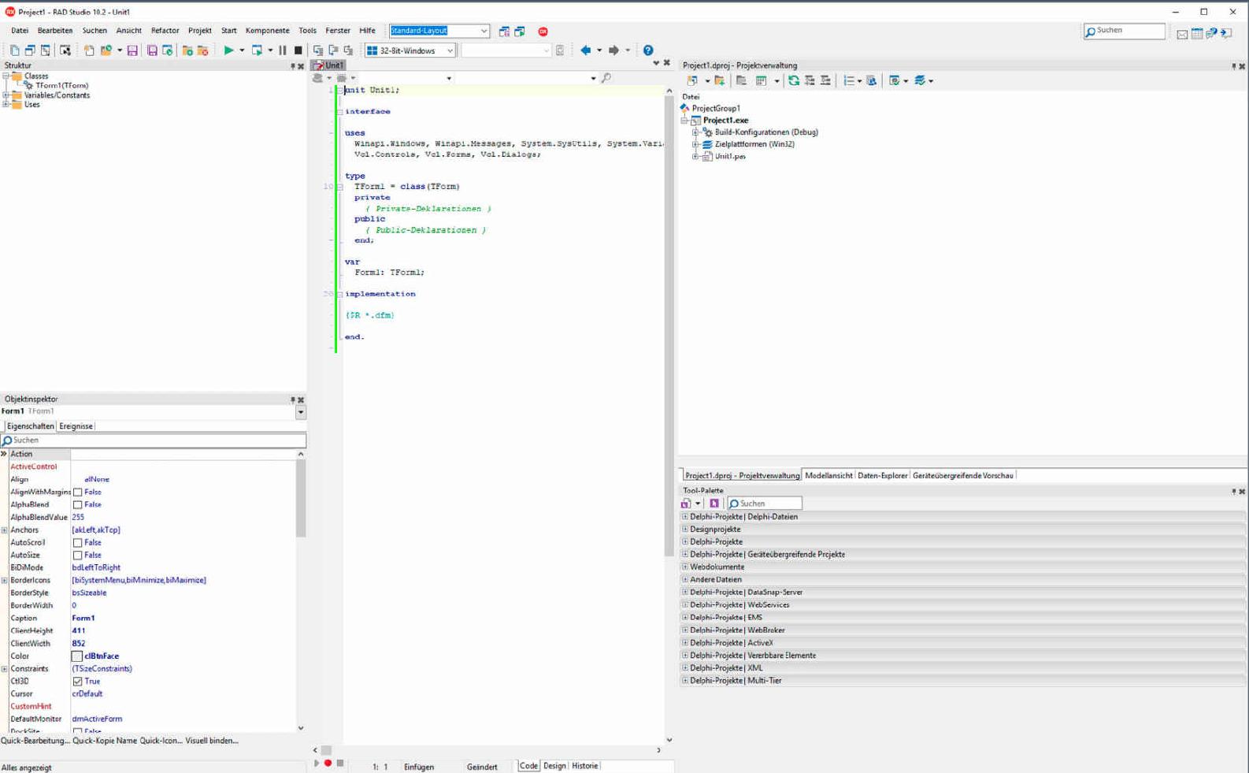Toggle the AutoScroll checkbox
1249x773 pixels.
click(77, 543)
